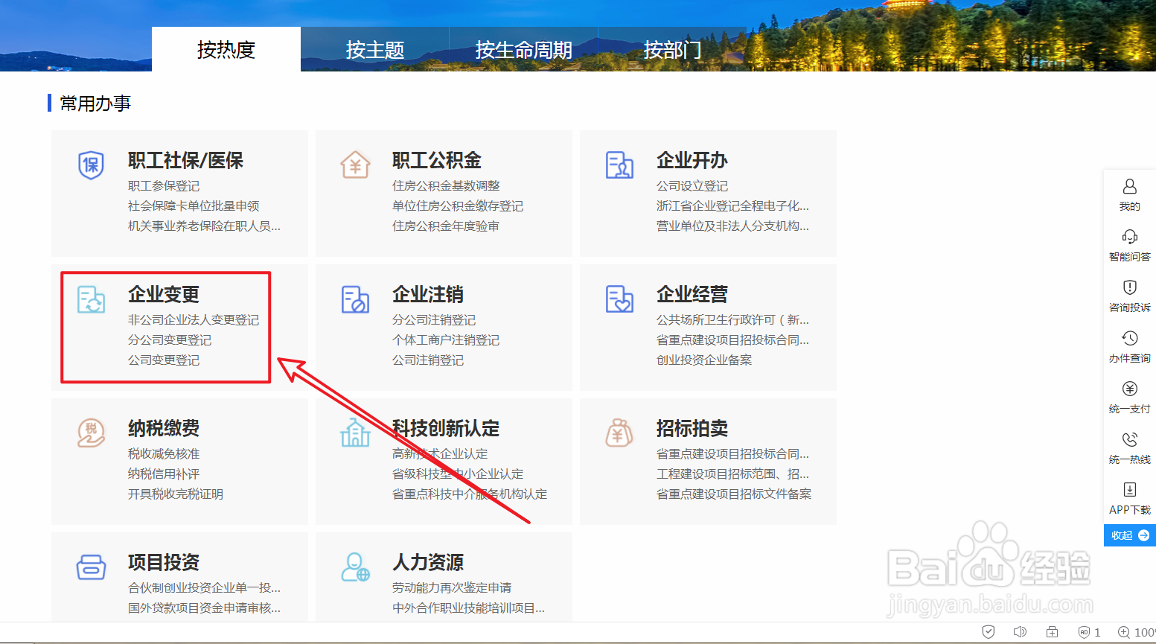This screenshot has height=644, width=1156.
Task: Switch to the 按部门 tab
Action: (x=671, y=49)
